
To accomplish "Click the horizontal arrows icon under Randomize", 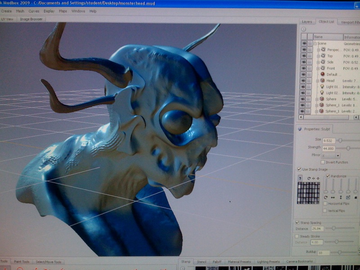I will tap(333, 198).
